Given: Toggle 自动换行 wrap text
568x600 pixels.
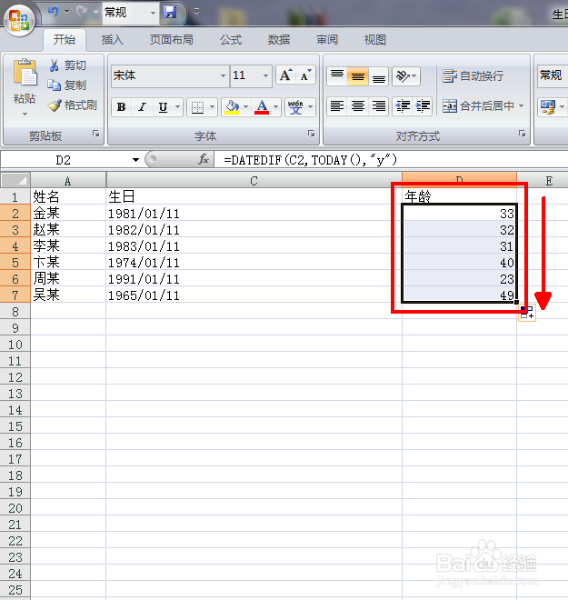Looking at the screenshot, I should 473,75.
